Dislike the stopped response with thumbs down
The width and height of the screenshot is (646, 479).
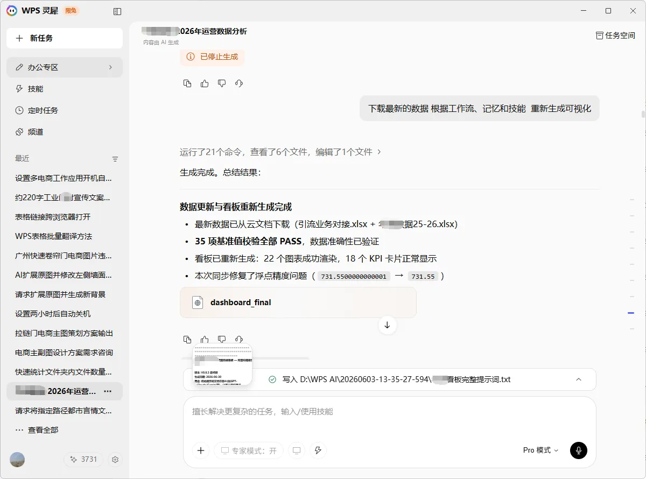coord(222,83)
